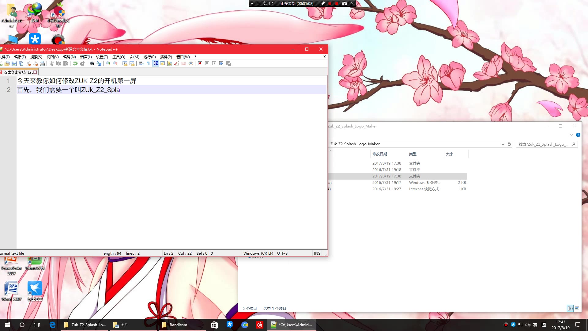588x331 pixels.
Task: Toggle the indent guide toolbar button
Action: (x=156, y=63)
